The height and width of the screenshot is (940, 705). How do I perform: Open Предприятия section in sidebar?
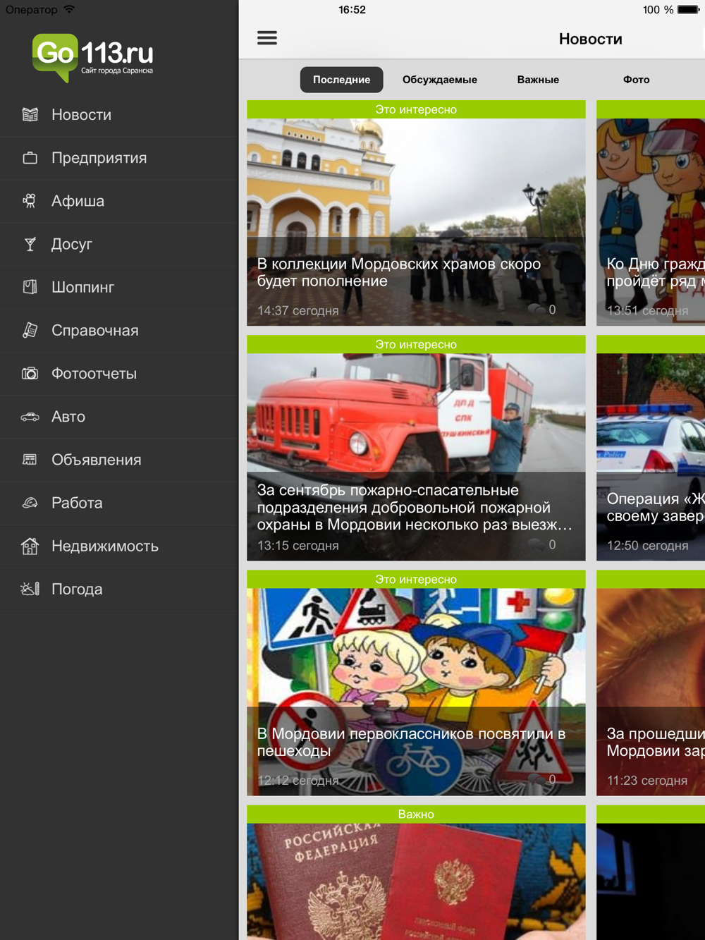[x=119, y=158]
